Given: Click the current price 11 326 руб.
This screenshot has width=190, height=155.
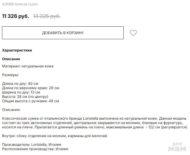Looking at the screenshot, I should coord(15,16).
